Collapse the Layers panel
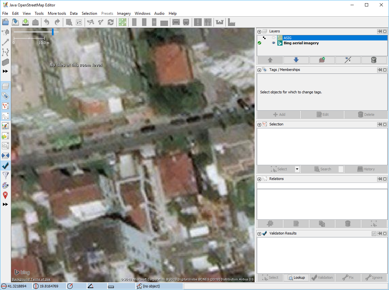Screen dimensions: 389x290 [x=259, y=31]
